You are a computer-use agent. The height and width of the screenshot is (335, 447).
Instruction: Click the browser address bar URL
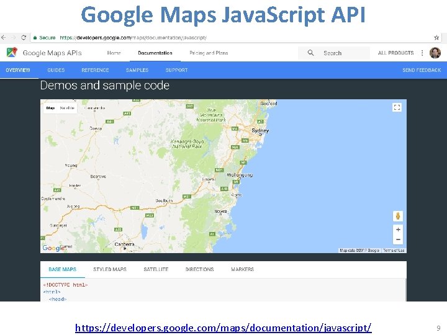tap(133, 38)
